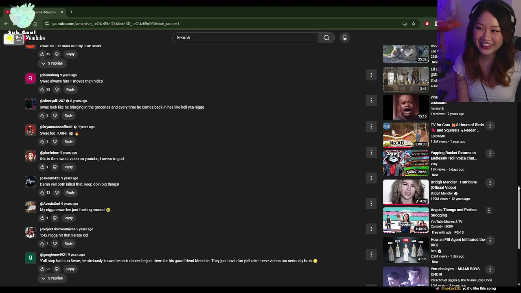This screenshot has height=293, width=521.
Task: Open the How an FBI Agent Infiltrated the KKK title
Action: (x=458, y=242)
